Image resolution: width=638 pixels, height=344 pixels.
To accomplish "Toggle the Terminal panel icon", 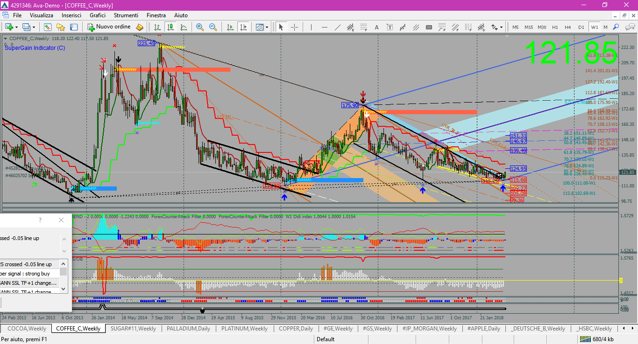I will coord(73,27).
